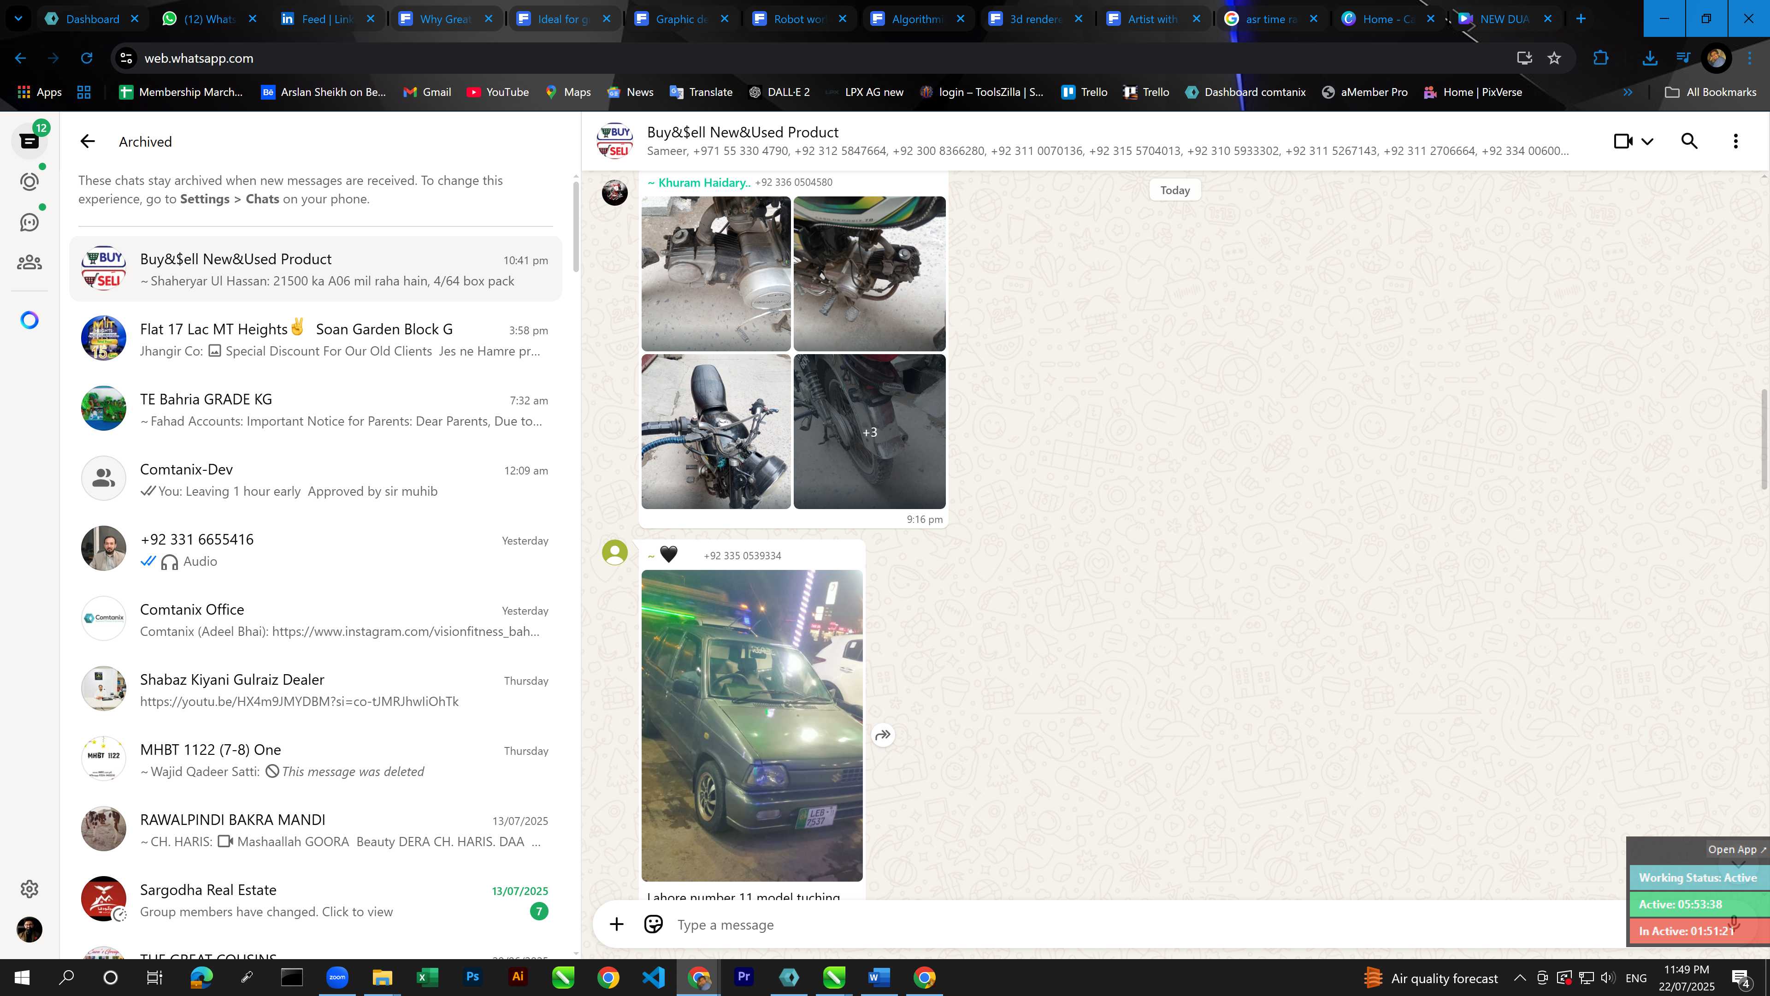The height and width of the screenshot is (996, 1770).
Task: Open the Communities icon in WhatsApp sidebar
Action: pyautogui.click(x=29, y=262)
